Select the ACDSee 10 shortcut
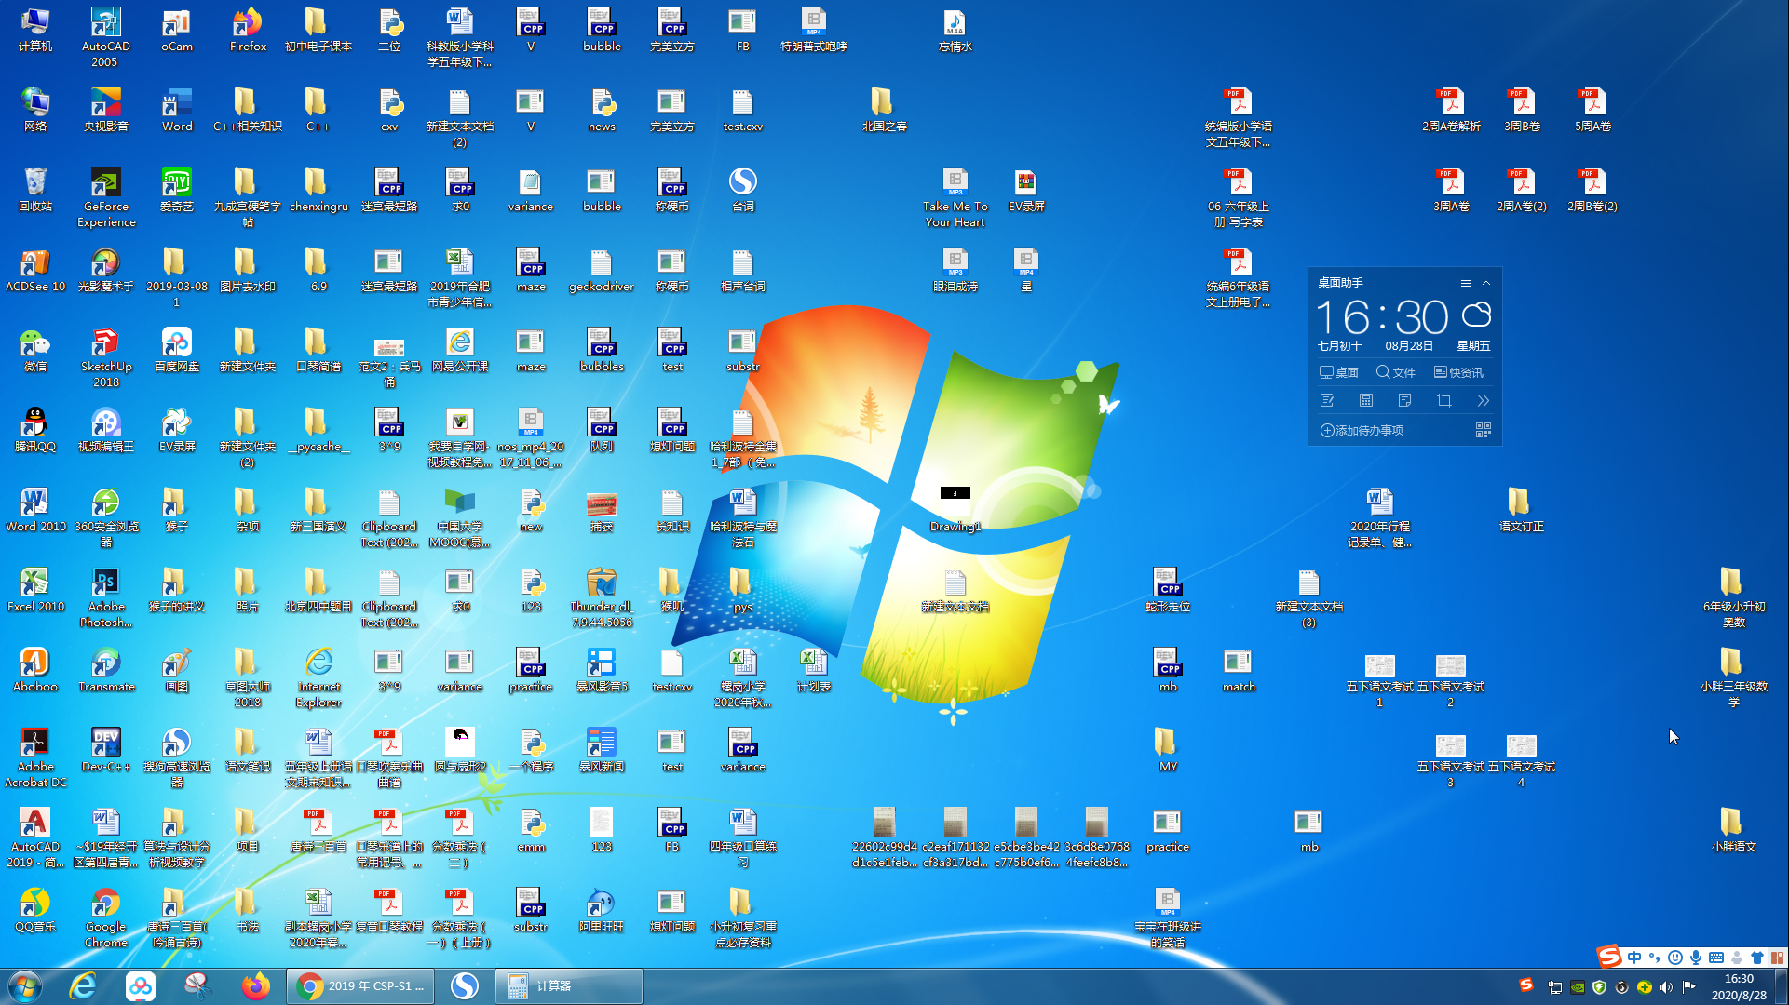Image resolution: width=1789 pixels, height=1005 pixels. click(x=35, y=270)
